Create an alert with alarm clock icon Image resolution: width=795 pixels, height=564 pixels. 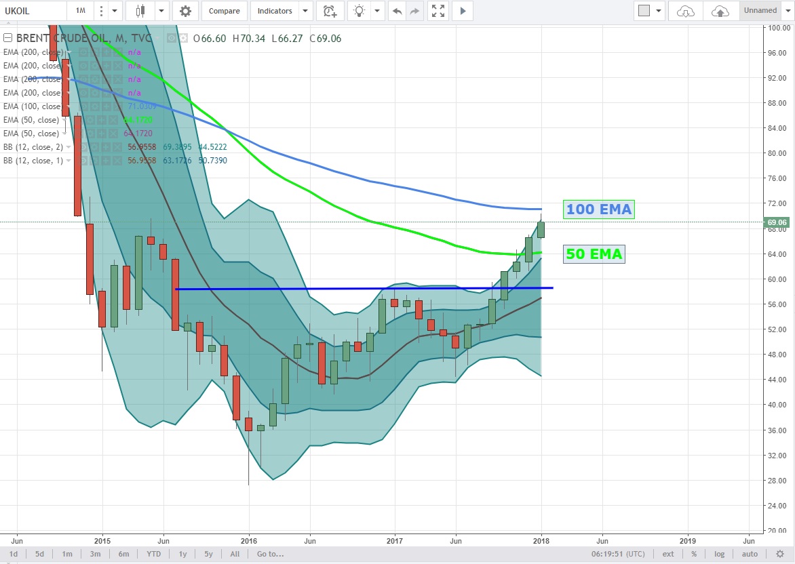(x=329, y=11)
